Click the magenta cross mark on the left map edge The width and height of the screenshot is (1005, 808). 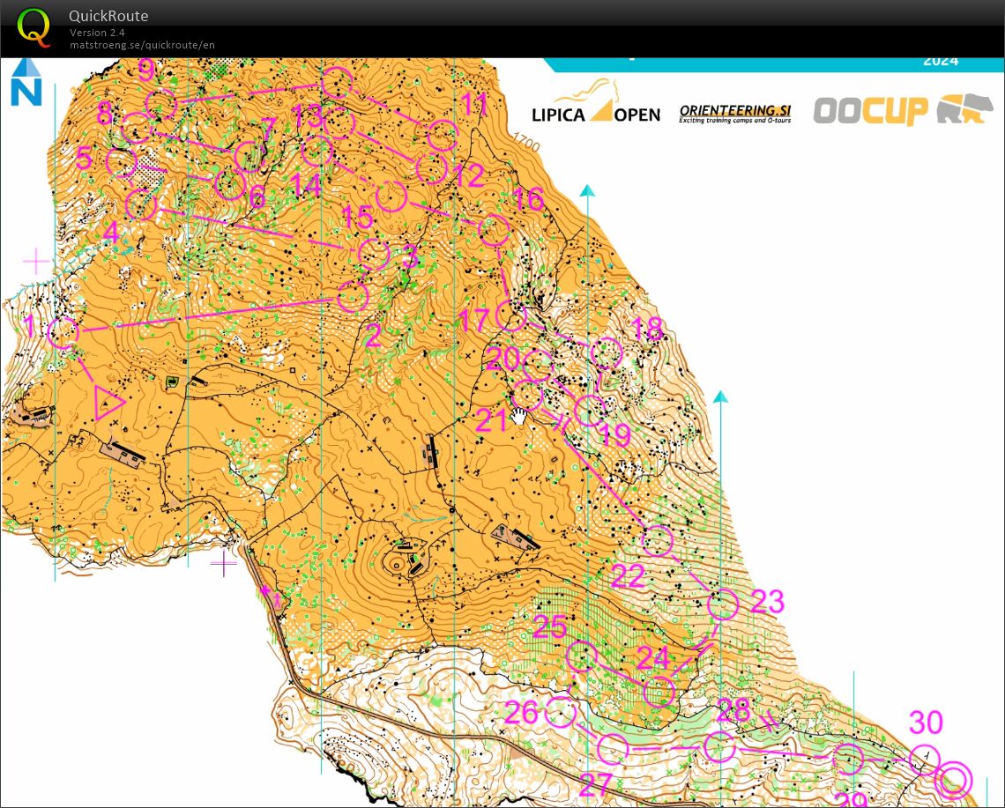click(x=35, y=261)
